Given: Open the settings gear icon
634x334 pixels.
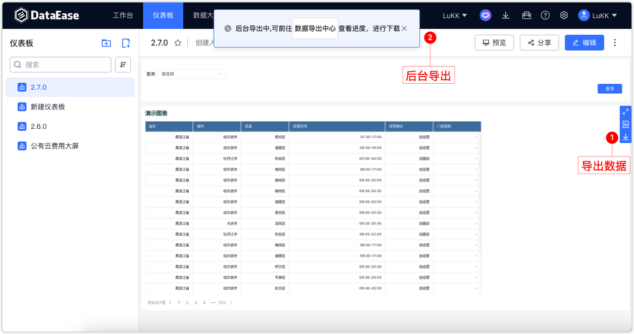Looking at the screenshot, I should pyautogui.click(x=564, y=15).
